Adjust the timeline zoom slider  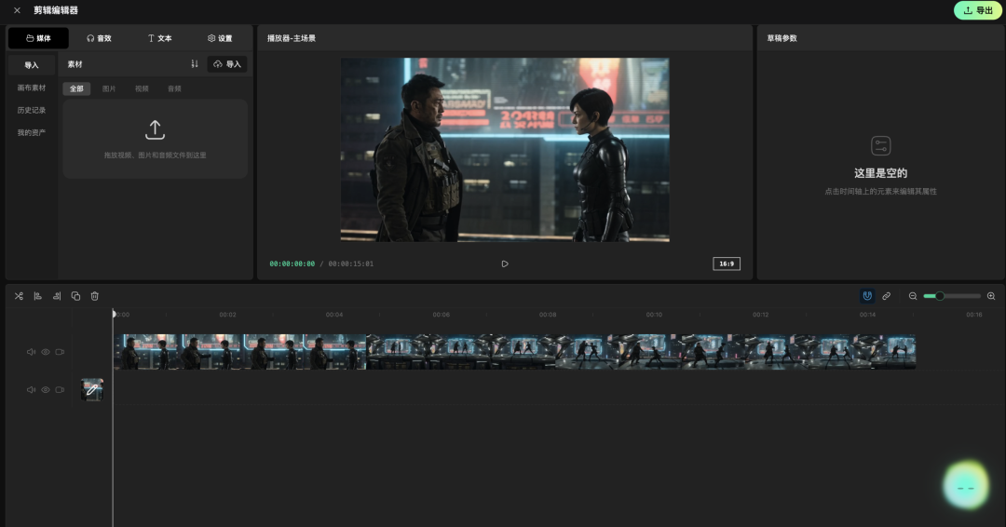coord(951,296)
